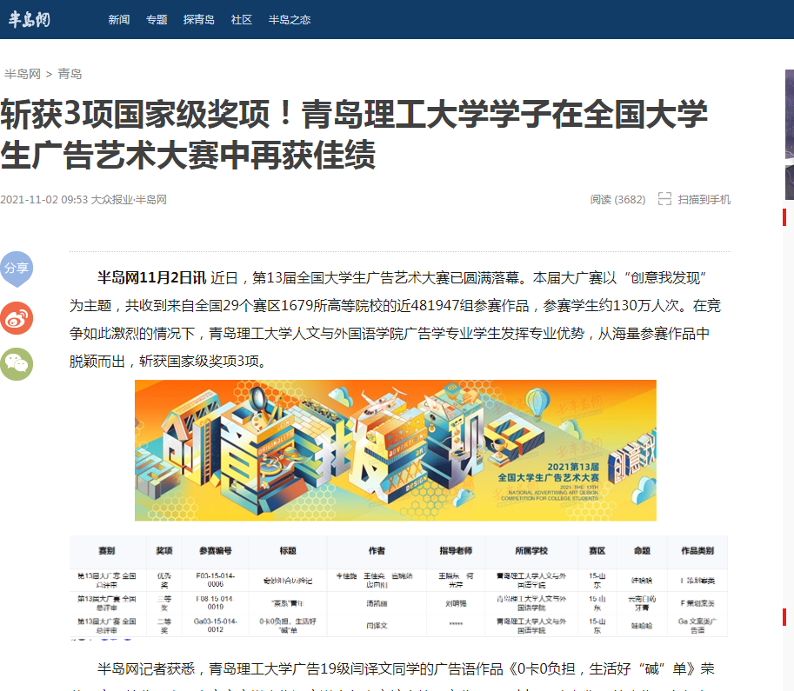Go to the 专题 section
Screen dimensions: 794x691
point(157,20)
